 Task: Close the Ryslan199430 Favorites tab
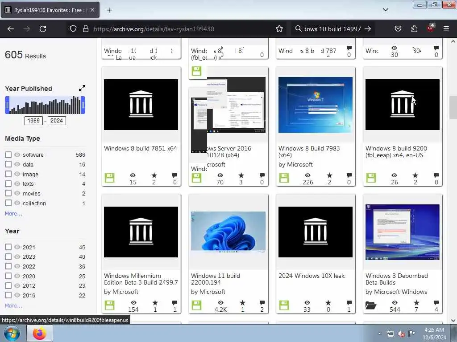point(92,10)
